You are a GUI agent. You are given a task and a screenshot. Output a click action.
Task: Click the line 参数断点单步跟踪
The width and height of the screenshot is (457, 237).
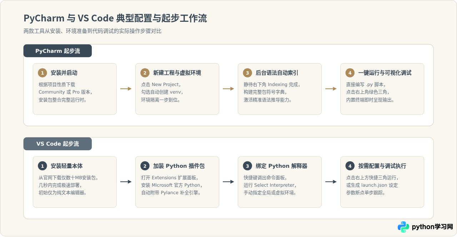point(366,193)
